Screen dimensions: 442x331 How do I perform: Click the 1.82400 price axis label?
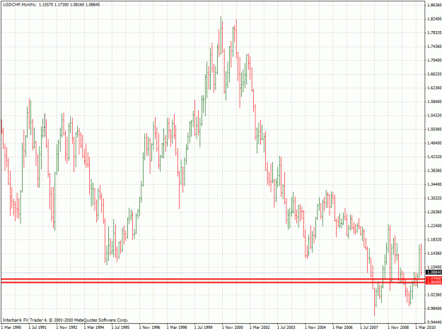(x=434, y=19)
